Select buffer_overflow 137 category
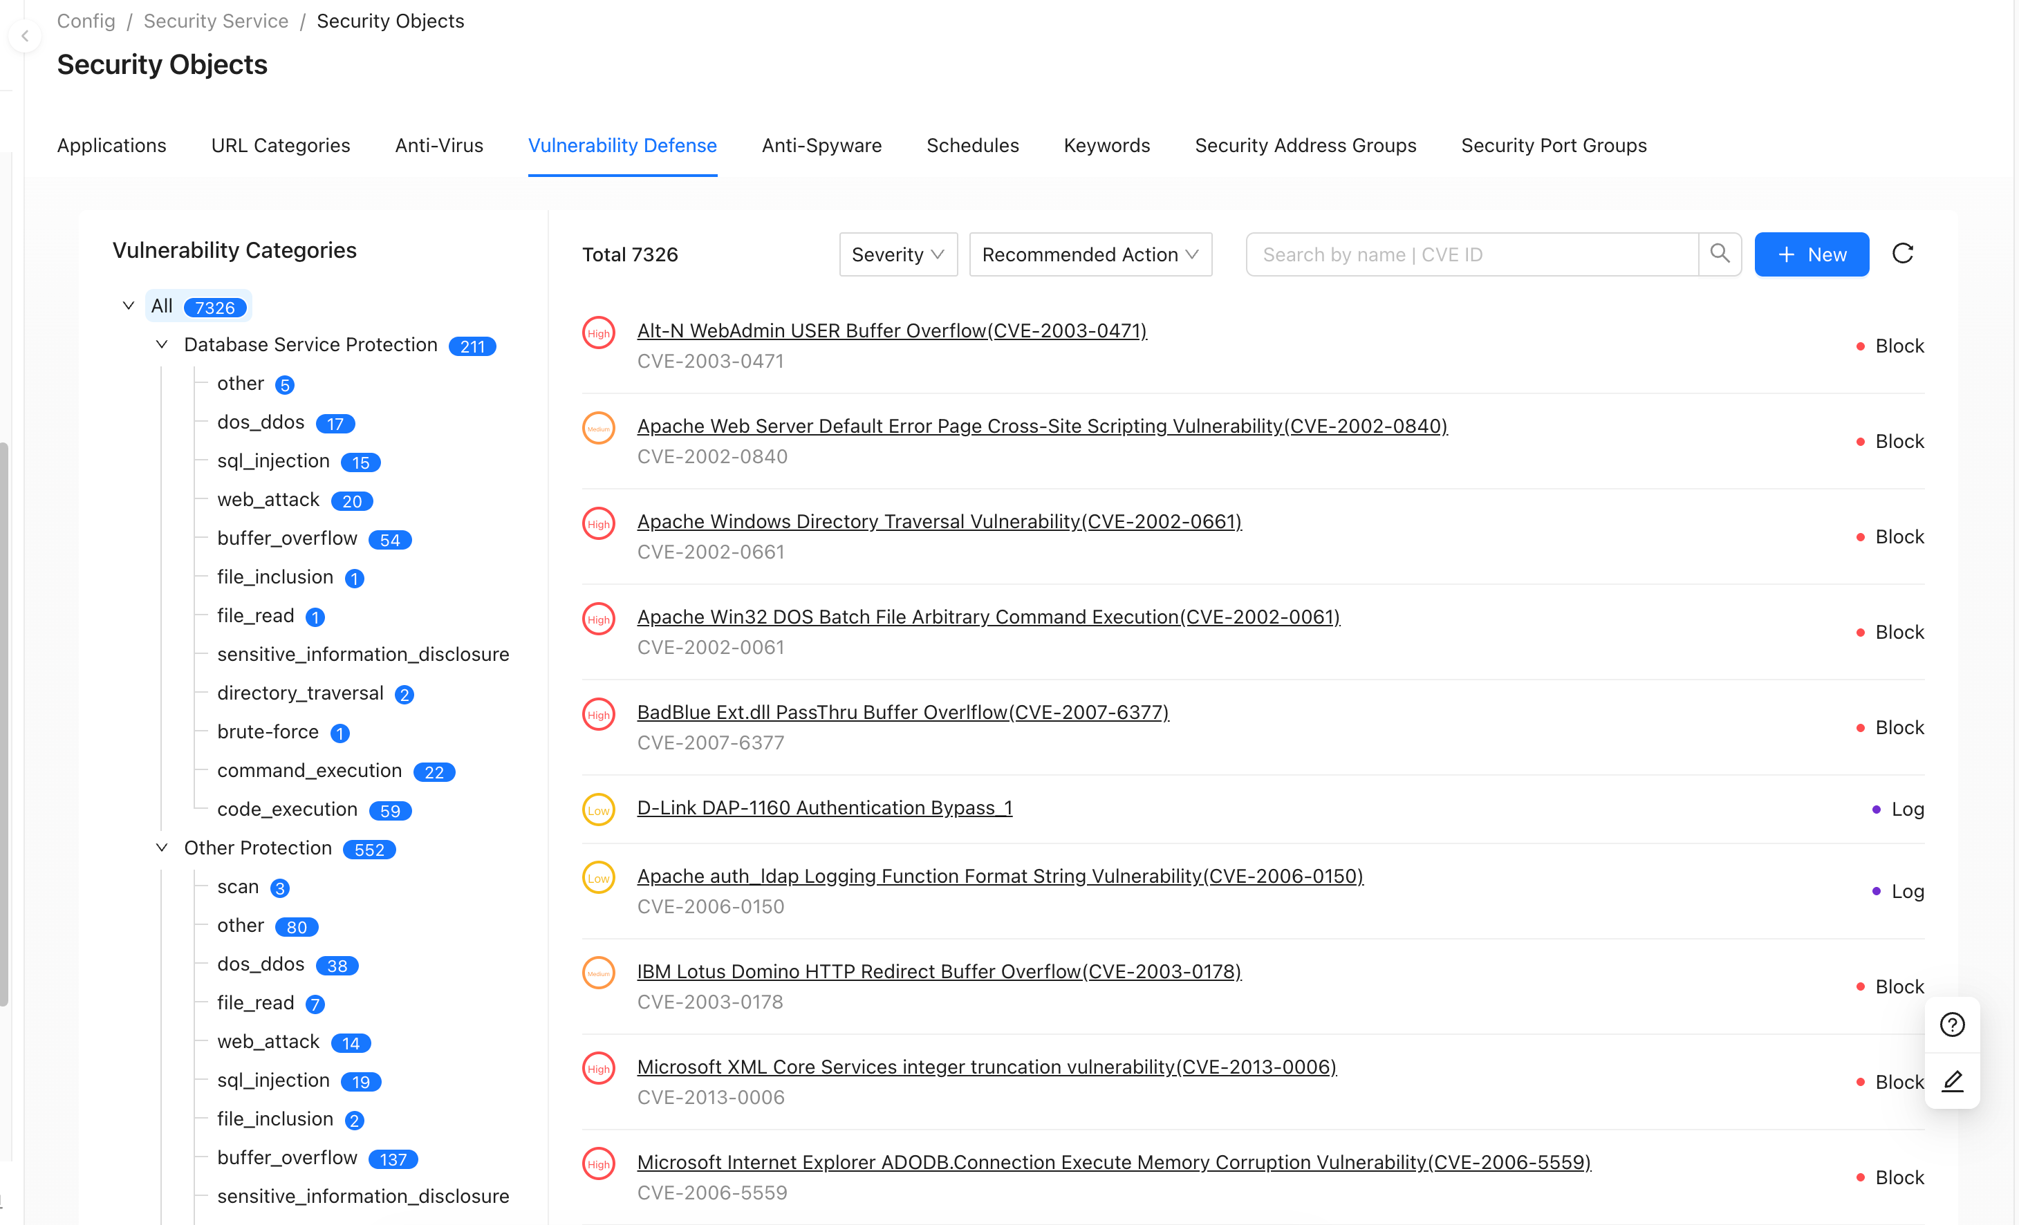The width and height of the screenshot is (2019, 1225). click(x=317, y=1157)
